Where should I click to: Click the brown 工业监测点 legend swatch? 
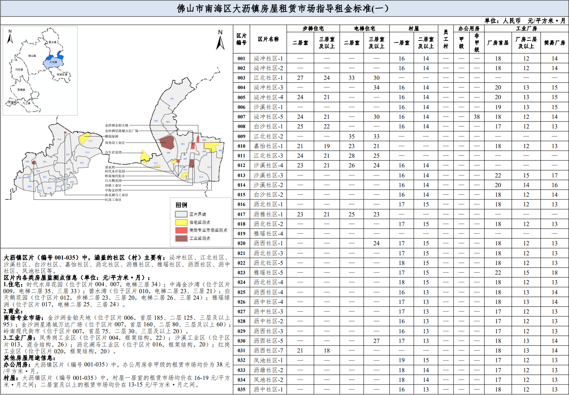(x=181, y=238)
